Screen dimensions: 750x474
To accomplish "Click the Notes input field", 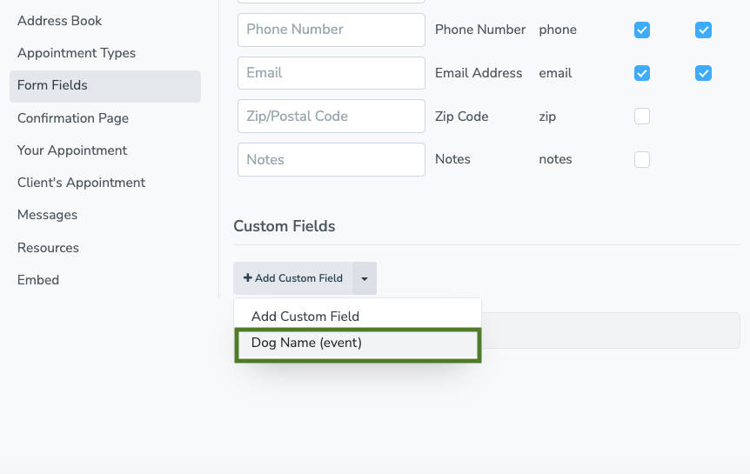I will point(331,159).
